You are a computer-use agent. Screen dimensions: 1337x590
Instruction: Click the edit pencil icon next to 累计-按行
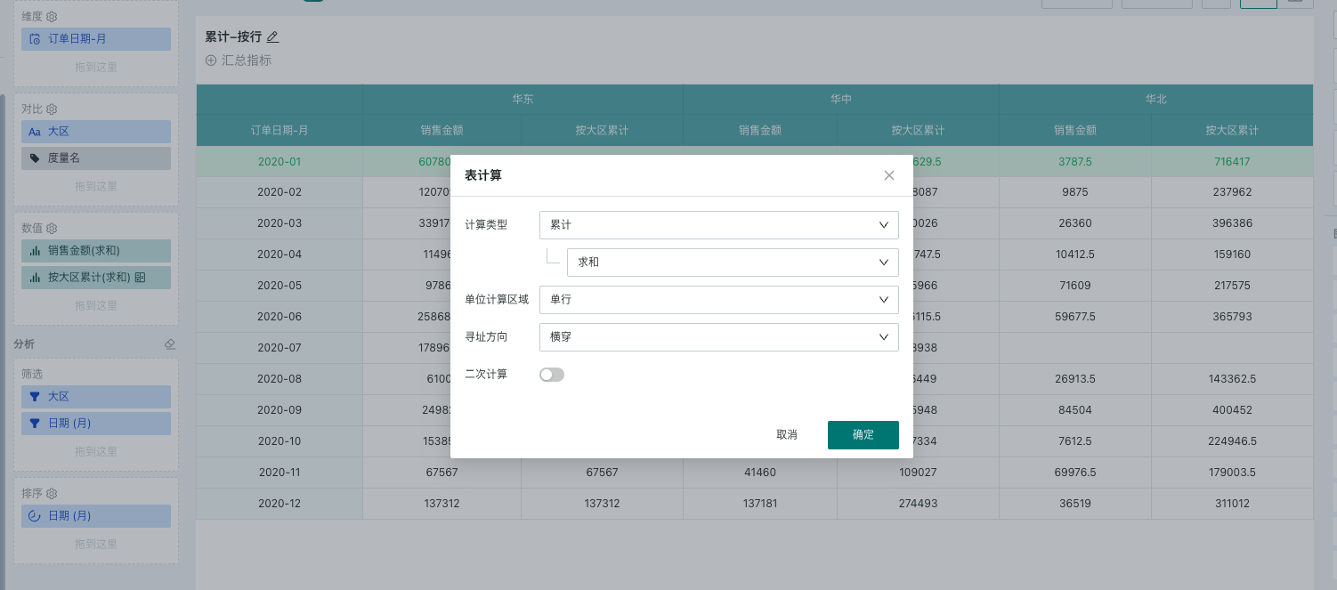(x=273, y=37)
